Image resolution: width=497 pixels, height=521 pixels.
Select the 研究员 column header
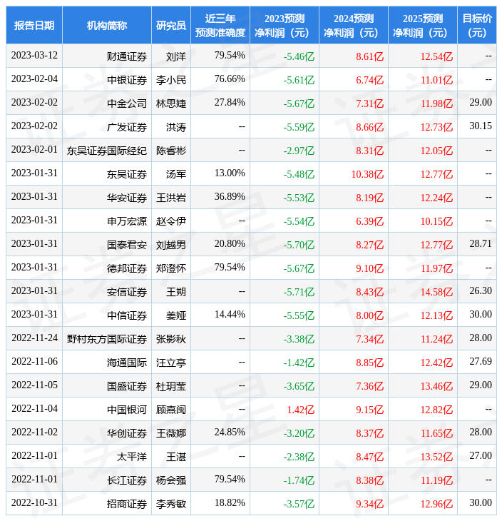170,26
